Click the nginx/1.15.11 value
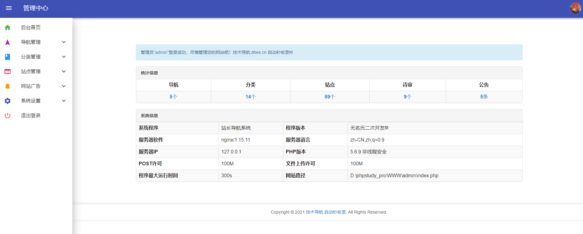This screenshot has height=234, width=583. pos(235,140)
